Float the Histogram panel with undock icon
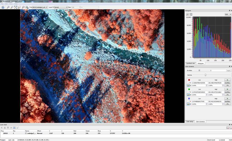The image size is (232, 141). pos(230,11)
